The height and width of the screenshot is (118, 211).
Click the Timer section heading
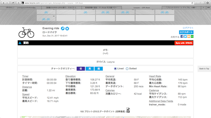coord(25,76)
